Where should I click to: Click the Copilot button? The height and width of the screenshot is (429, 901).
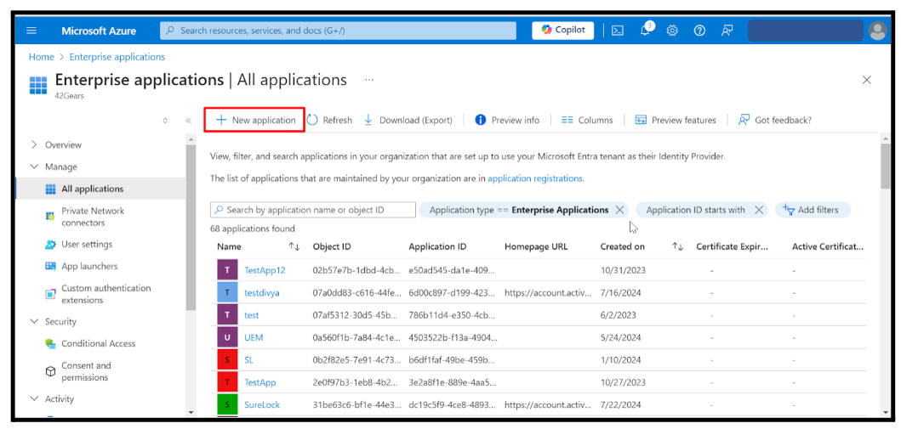click(562, 31)
